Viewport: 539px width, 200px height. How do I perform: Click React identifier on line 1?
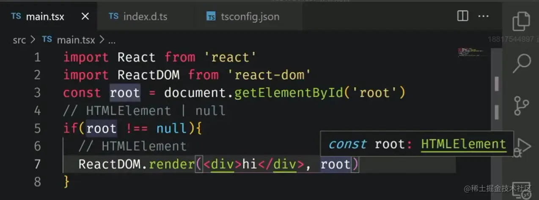click(x=136, y=57)
